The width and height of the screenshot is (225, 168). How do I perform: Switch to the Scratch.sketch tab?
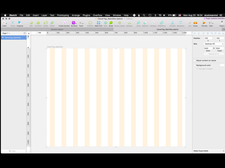click(57, 29)
